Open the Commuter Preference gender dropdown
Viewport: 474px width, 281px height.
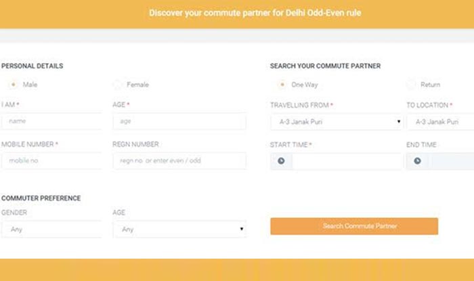[x=51, y=230]
